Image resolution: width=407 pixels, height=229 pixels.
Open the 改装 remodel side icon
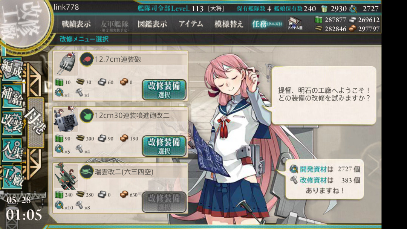click(12, 124)
